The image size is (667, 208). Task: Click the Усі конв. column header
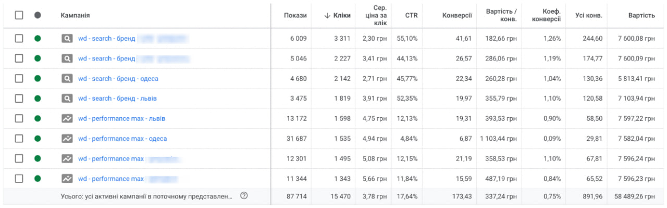(589, 16)
